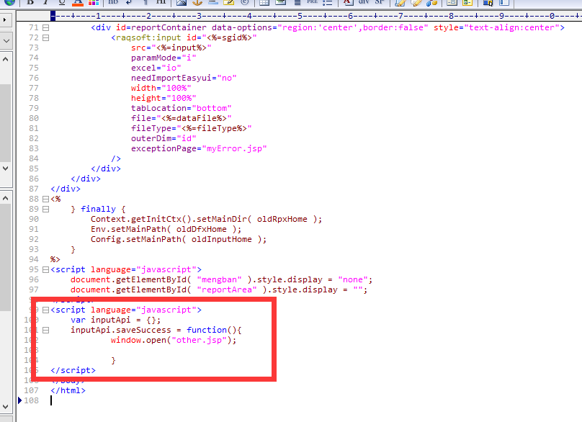Click right-arrow button in left sidebar
The width and height of the screenshot is (582, 422).
[5, 19]
